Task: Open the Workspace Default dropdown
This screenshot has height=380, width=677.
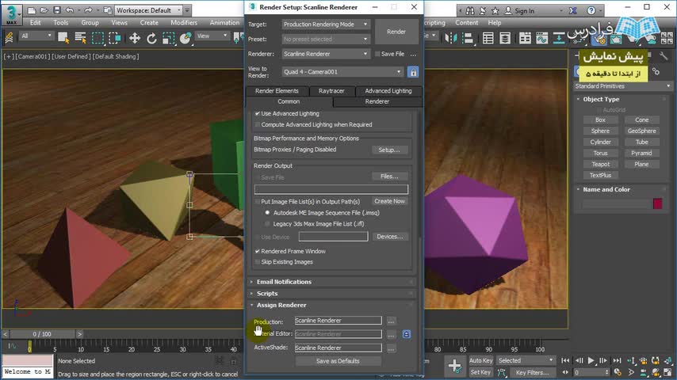Action: point(149,10)
